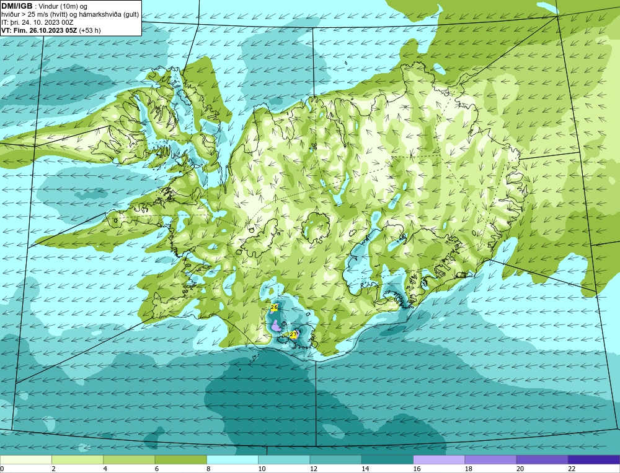
Task: Click the legend scale value 8
Action: point(208,469)
